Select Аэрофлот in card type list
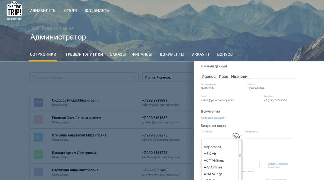The image size is (324, 180). tap(212, 147)
